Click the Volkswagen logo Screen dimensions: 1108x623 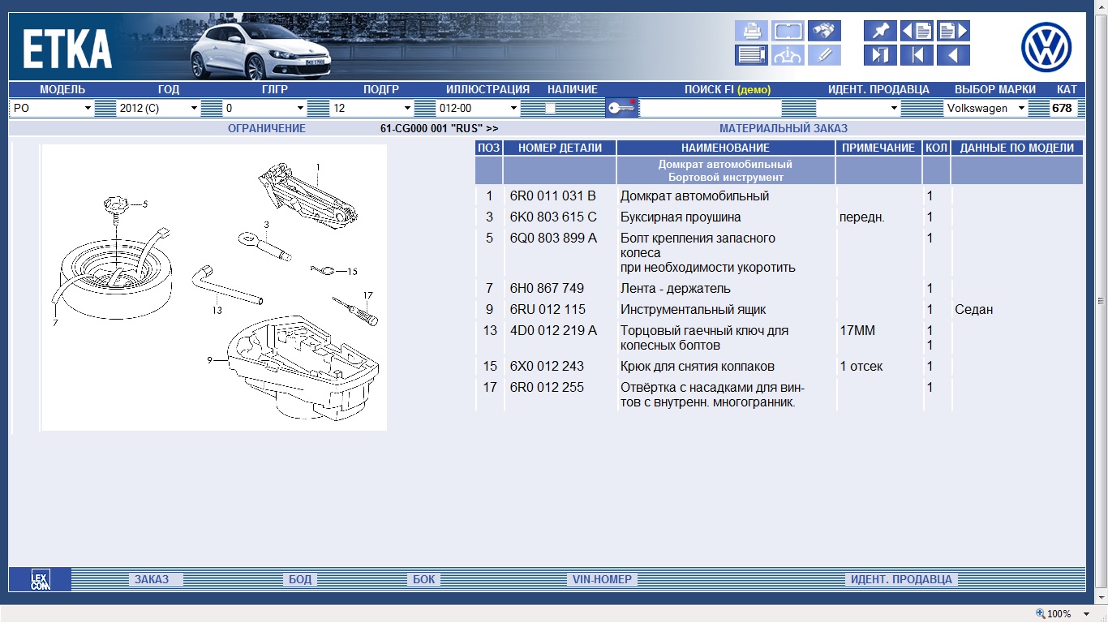pos(1046,47)
